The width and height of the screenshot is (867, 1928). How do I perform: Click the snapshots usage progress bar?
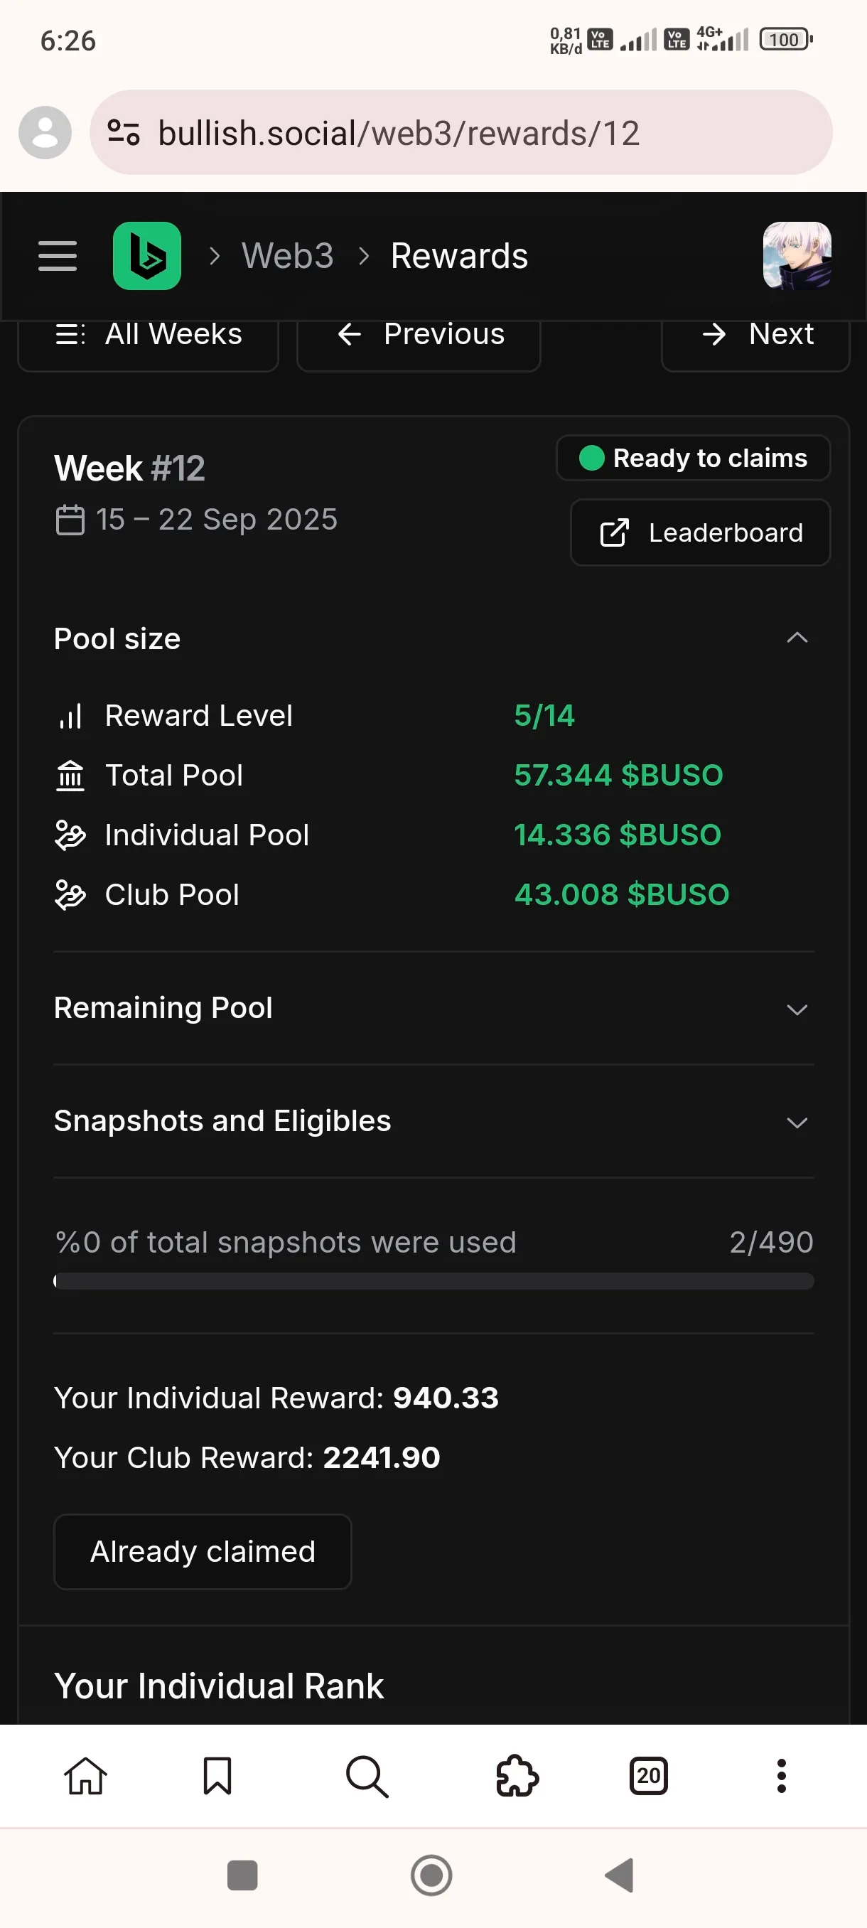coord(434,1280)
